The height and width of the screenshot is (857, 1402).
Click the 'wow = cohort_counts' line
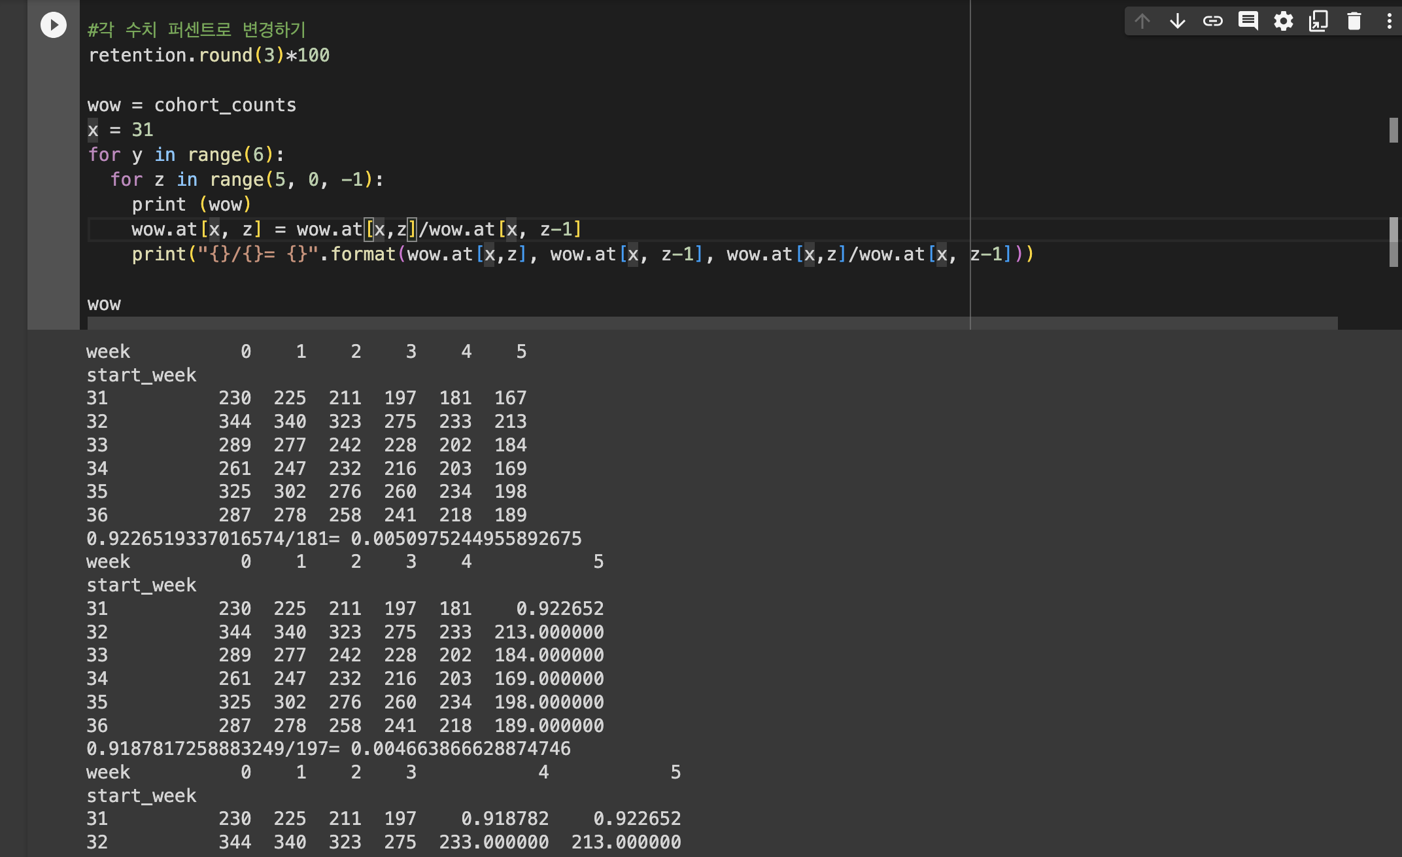(x=192, y=105)
